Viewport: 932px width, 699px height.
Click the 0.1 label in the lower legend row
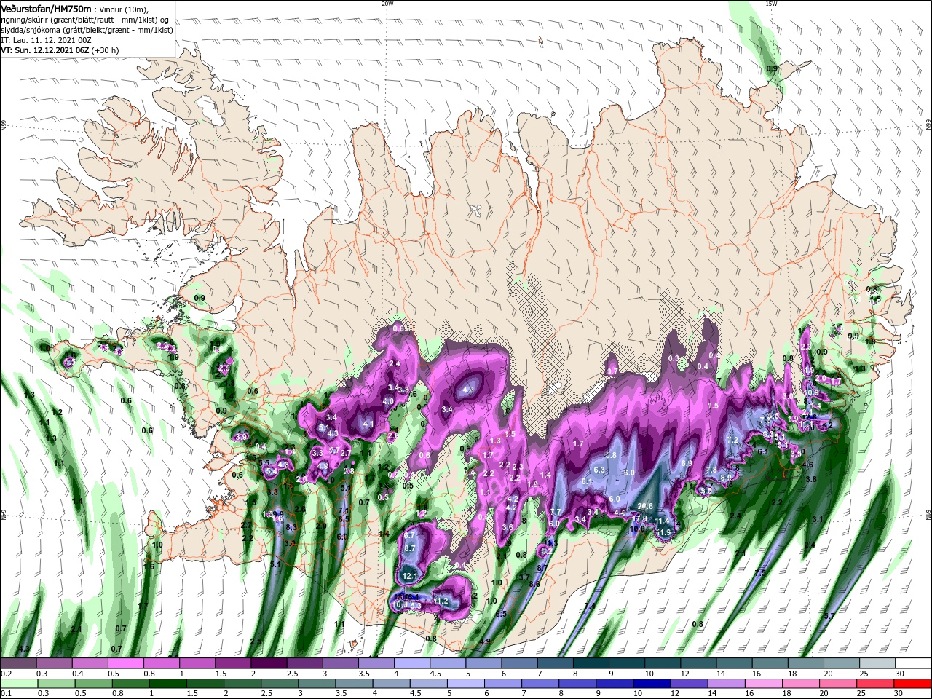pos(7,695)
